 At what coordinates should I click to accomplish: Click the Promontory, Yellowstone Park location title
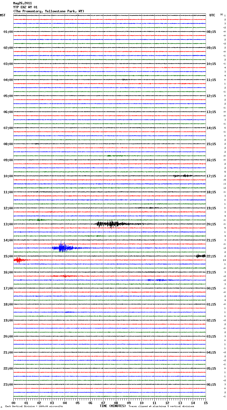click(49, 11)
